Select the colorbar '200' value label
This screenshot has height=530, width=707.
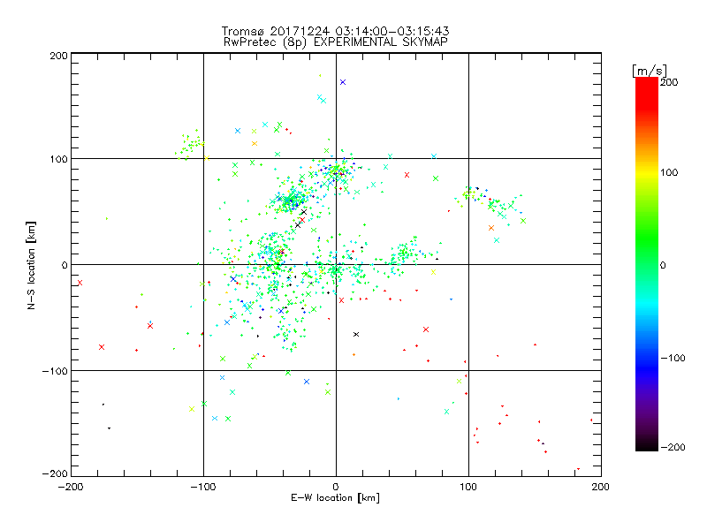669,82
